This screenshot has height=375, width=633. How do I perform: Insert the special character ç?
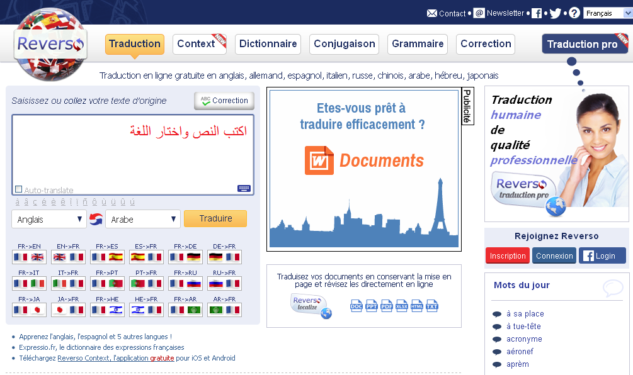[x=35, y=202]
